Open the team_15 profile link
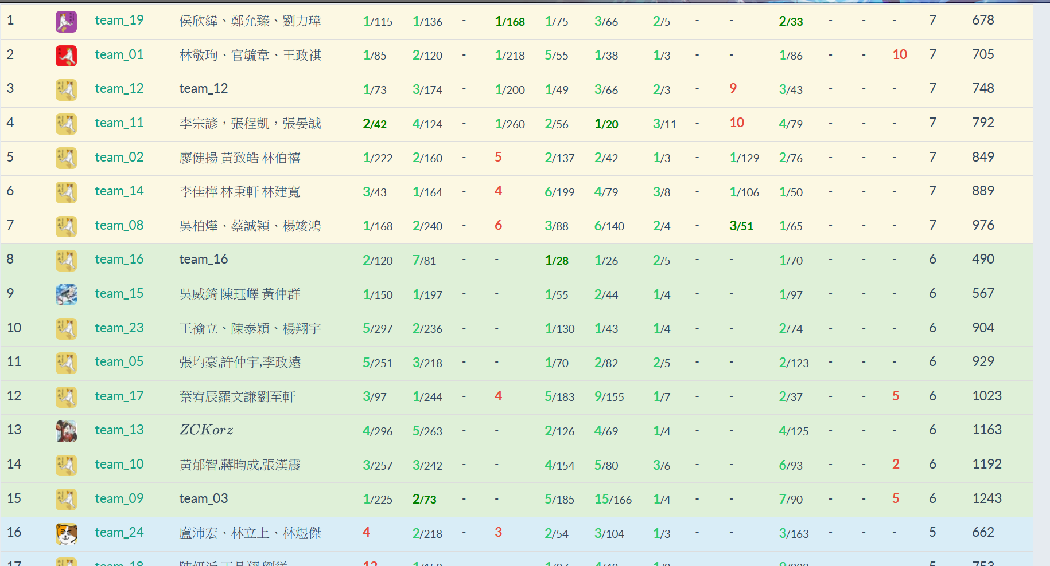The image size is (1050, 566). (x=119, y=294)
